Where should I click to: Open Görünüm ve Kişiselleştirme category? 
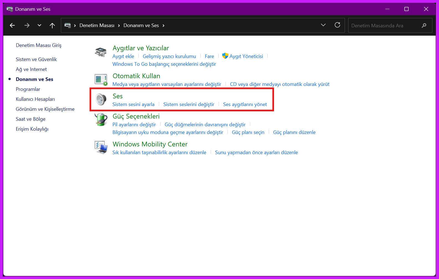pyautogui.click(x=45, y=109)
